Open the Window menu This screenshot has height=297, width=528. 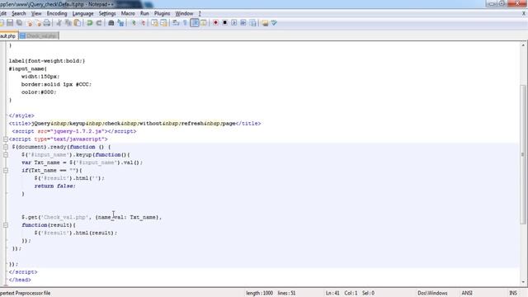(x=184, y=13)
